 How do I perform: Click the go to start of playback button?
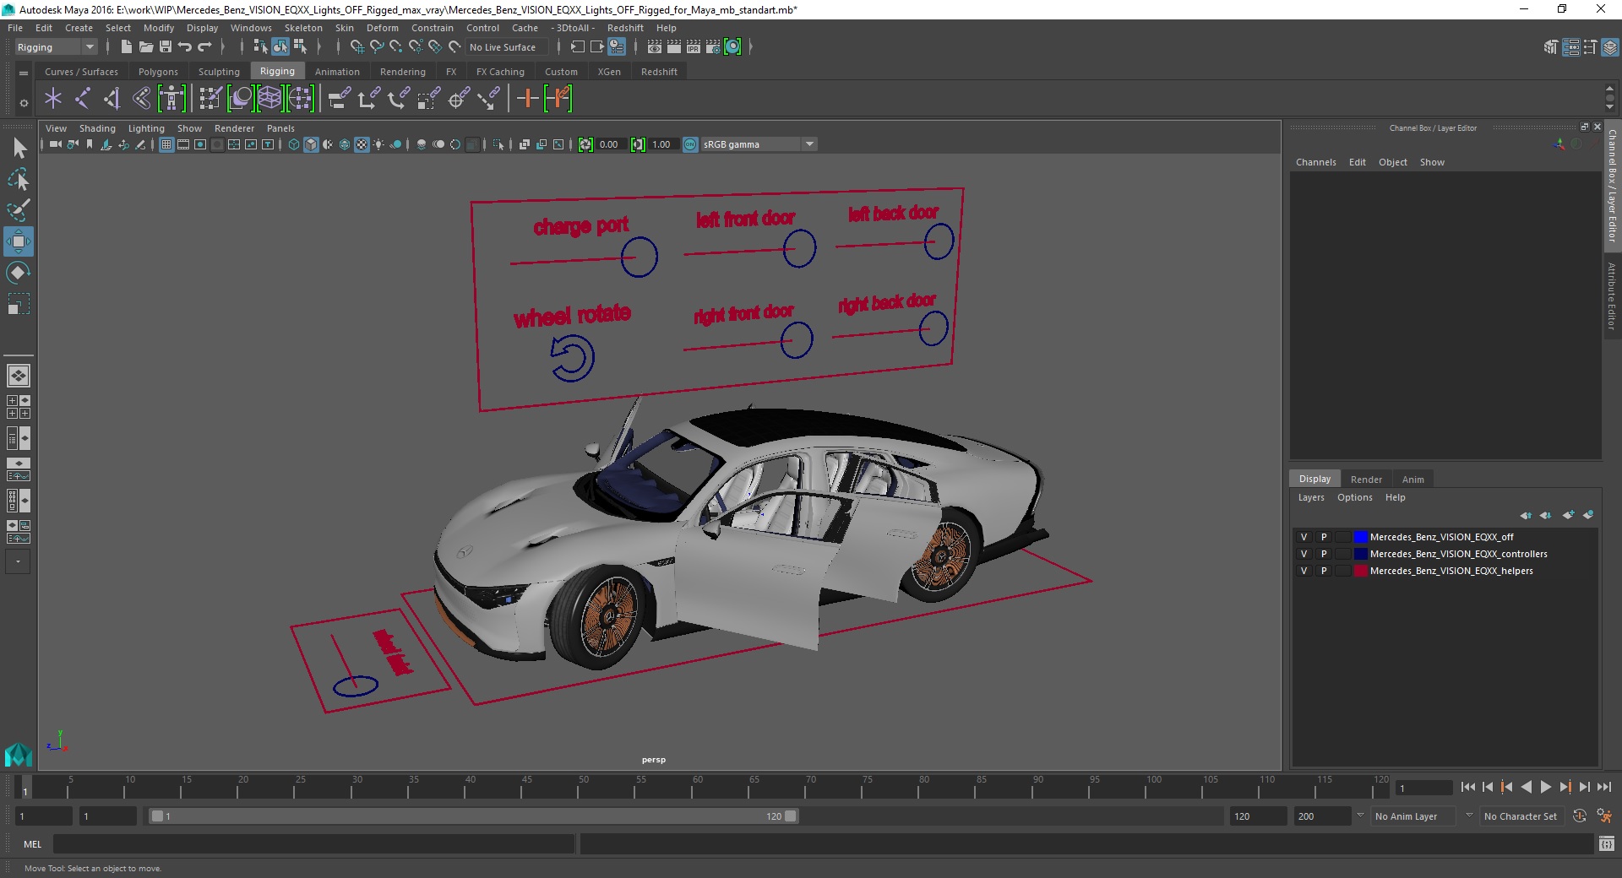coord(1467,787)
